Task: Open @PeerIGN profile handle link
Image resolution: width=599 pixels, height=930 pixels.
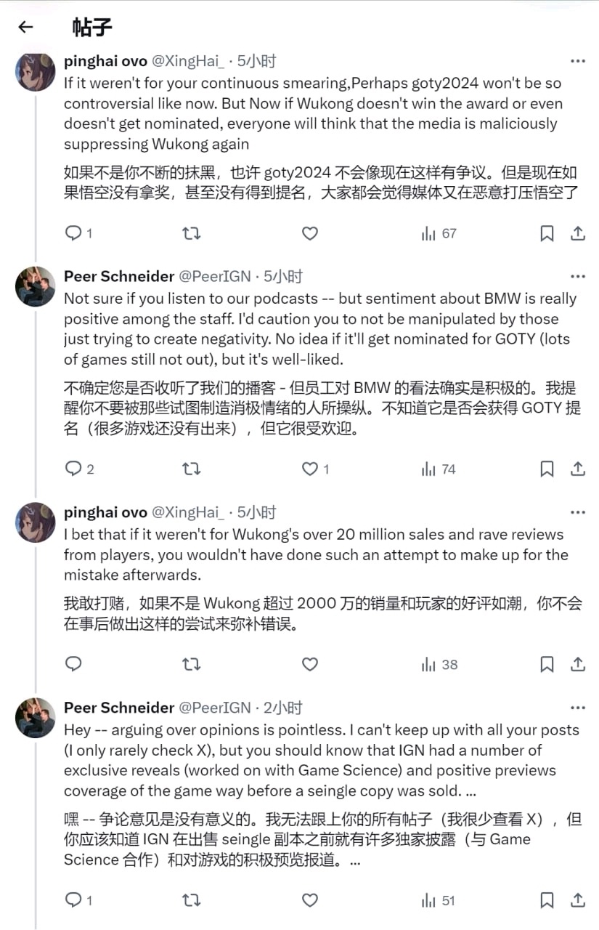Action: (x=214, y=277)
